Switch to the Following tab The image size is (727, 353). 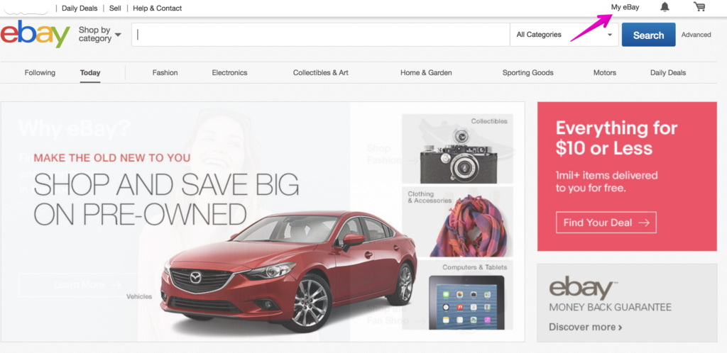(40, 72)
